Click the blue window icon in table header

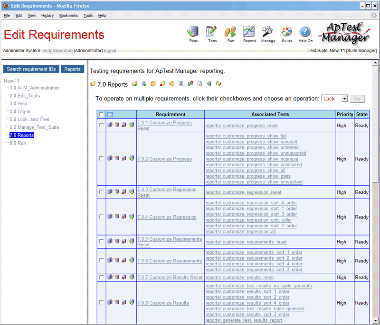click(110, 114)
